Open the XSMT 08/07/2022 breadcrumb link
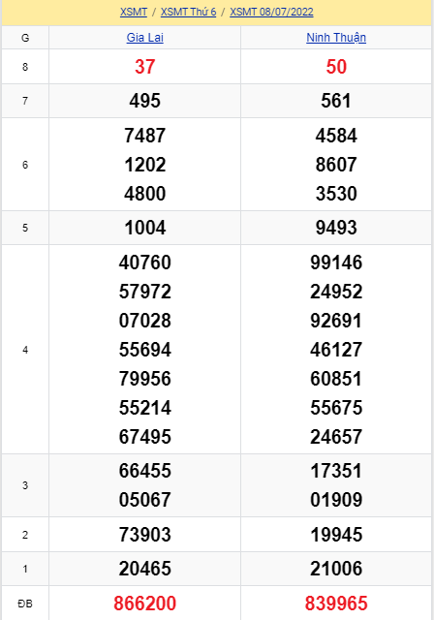 point(271,12)
